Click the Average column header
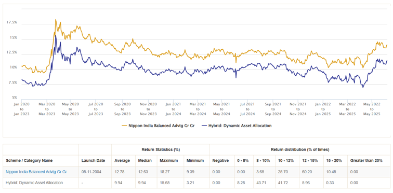This screenshot has width=393, height=193. pyautogui.click(x=122, y=160)
